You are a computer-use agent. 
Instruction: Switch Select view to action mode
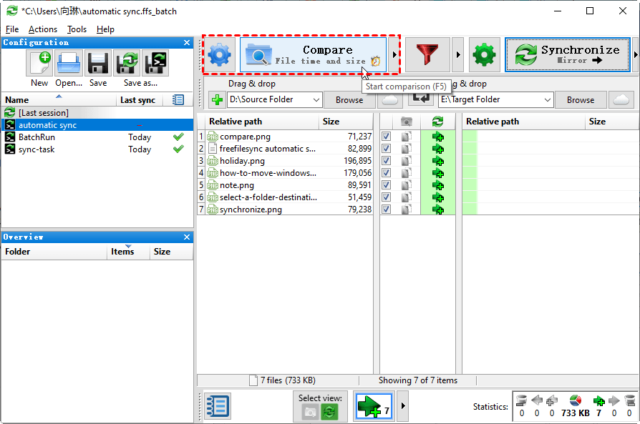click(329, 412)
